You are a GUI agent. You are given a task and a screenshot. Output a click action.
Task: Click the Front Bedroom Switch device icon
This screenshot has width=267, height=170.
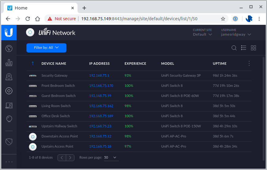click(x=33, y=86)
